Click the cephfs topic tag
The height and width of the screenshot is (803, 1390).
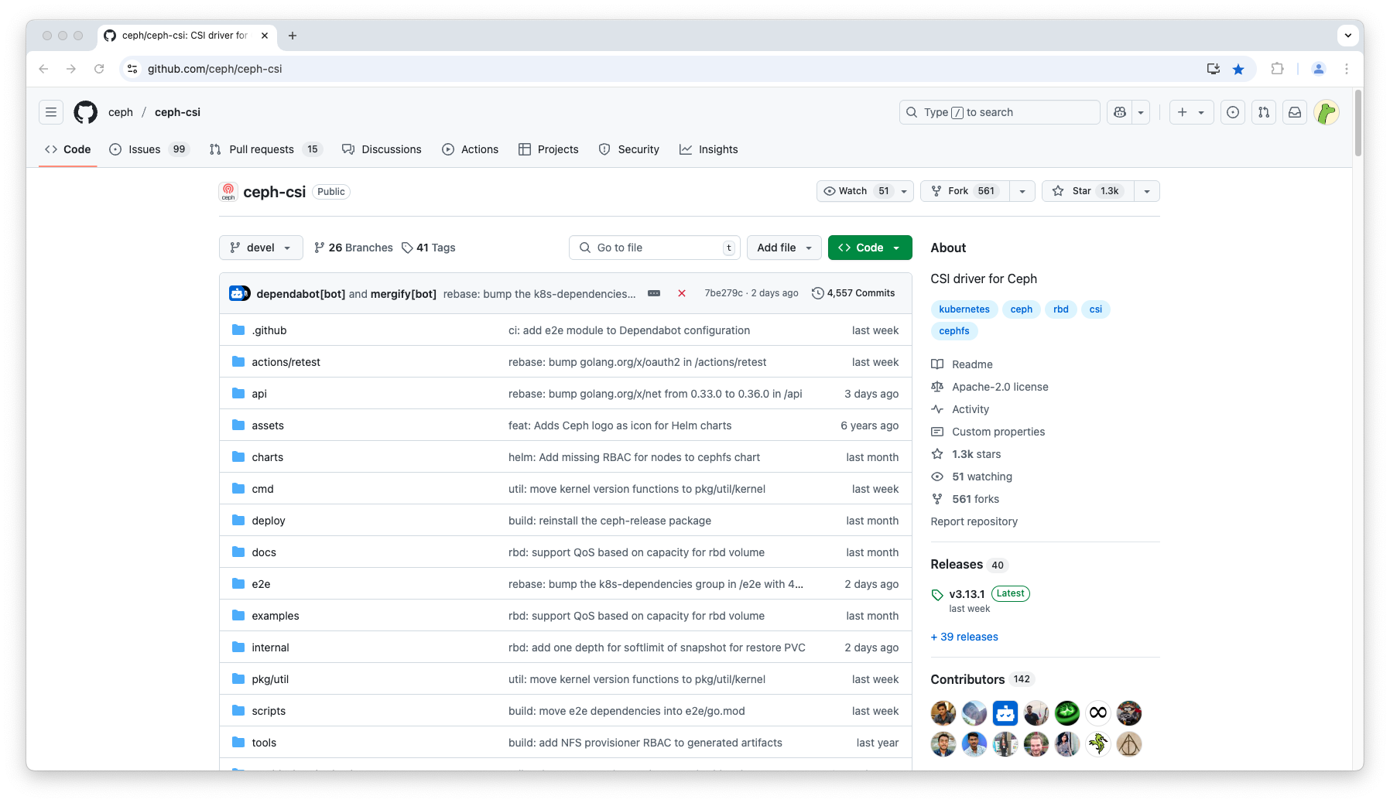(954, 331)
